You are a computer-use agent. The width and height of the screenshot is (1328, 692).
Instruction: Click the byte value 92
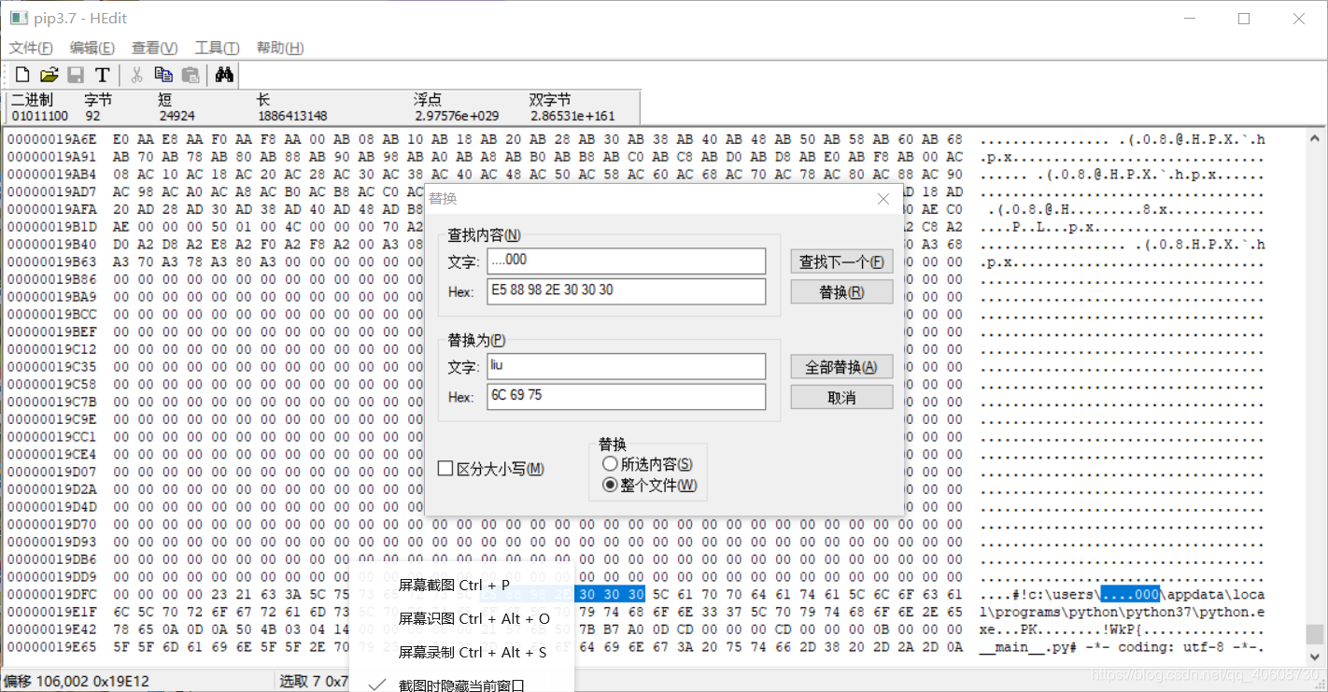(92, 116)
